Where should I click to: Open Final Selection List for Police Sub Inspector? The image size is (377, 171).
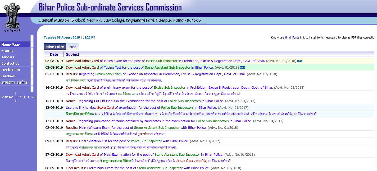tap(127, 141)
